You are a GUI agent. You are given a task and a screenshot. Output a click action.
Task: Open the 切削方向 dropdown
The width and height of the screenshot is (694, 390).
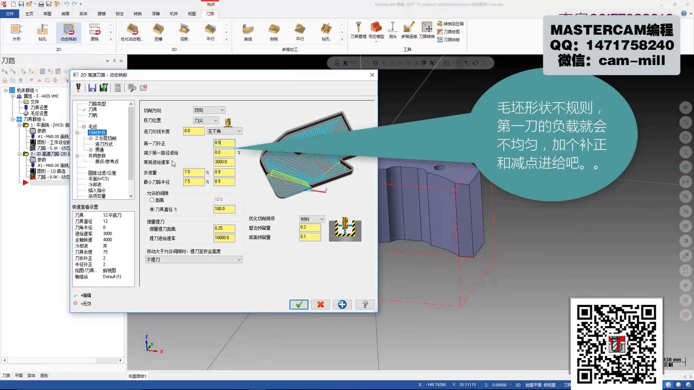pos(209,110)
